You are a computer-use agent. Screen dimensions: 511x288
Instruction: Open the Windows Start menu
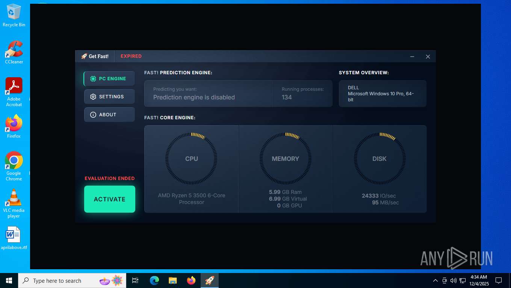coord(9,280)
